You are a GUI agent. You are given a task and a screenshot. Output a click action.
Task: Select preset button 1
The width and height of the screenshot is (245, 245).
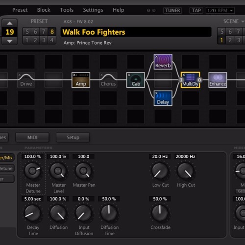pyautogui.click(x=27, y=40)
